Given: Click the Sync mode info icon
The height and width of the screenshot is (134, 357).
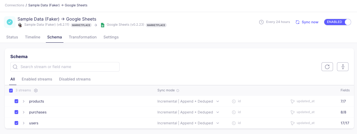Looking at the screenshot, I should click(x=178, y=90).
